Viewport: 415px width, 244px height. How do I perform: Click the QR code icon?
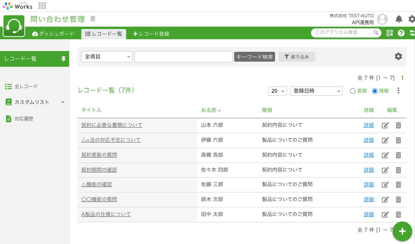[390, 33]
